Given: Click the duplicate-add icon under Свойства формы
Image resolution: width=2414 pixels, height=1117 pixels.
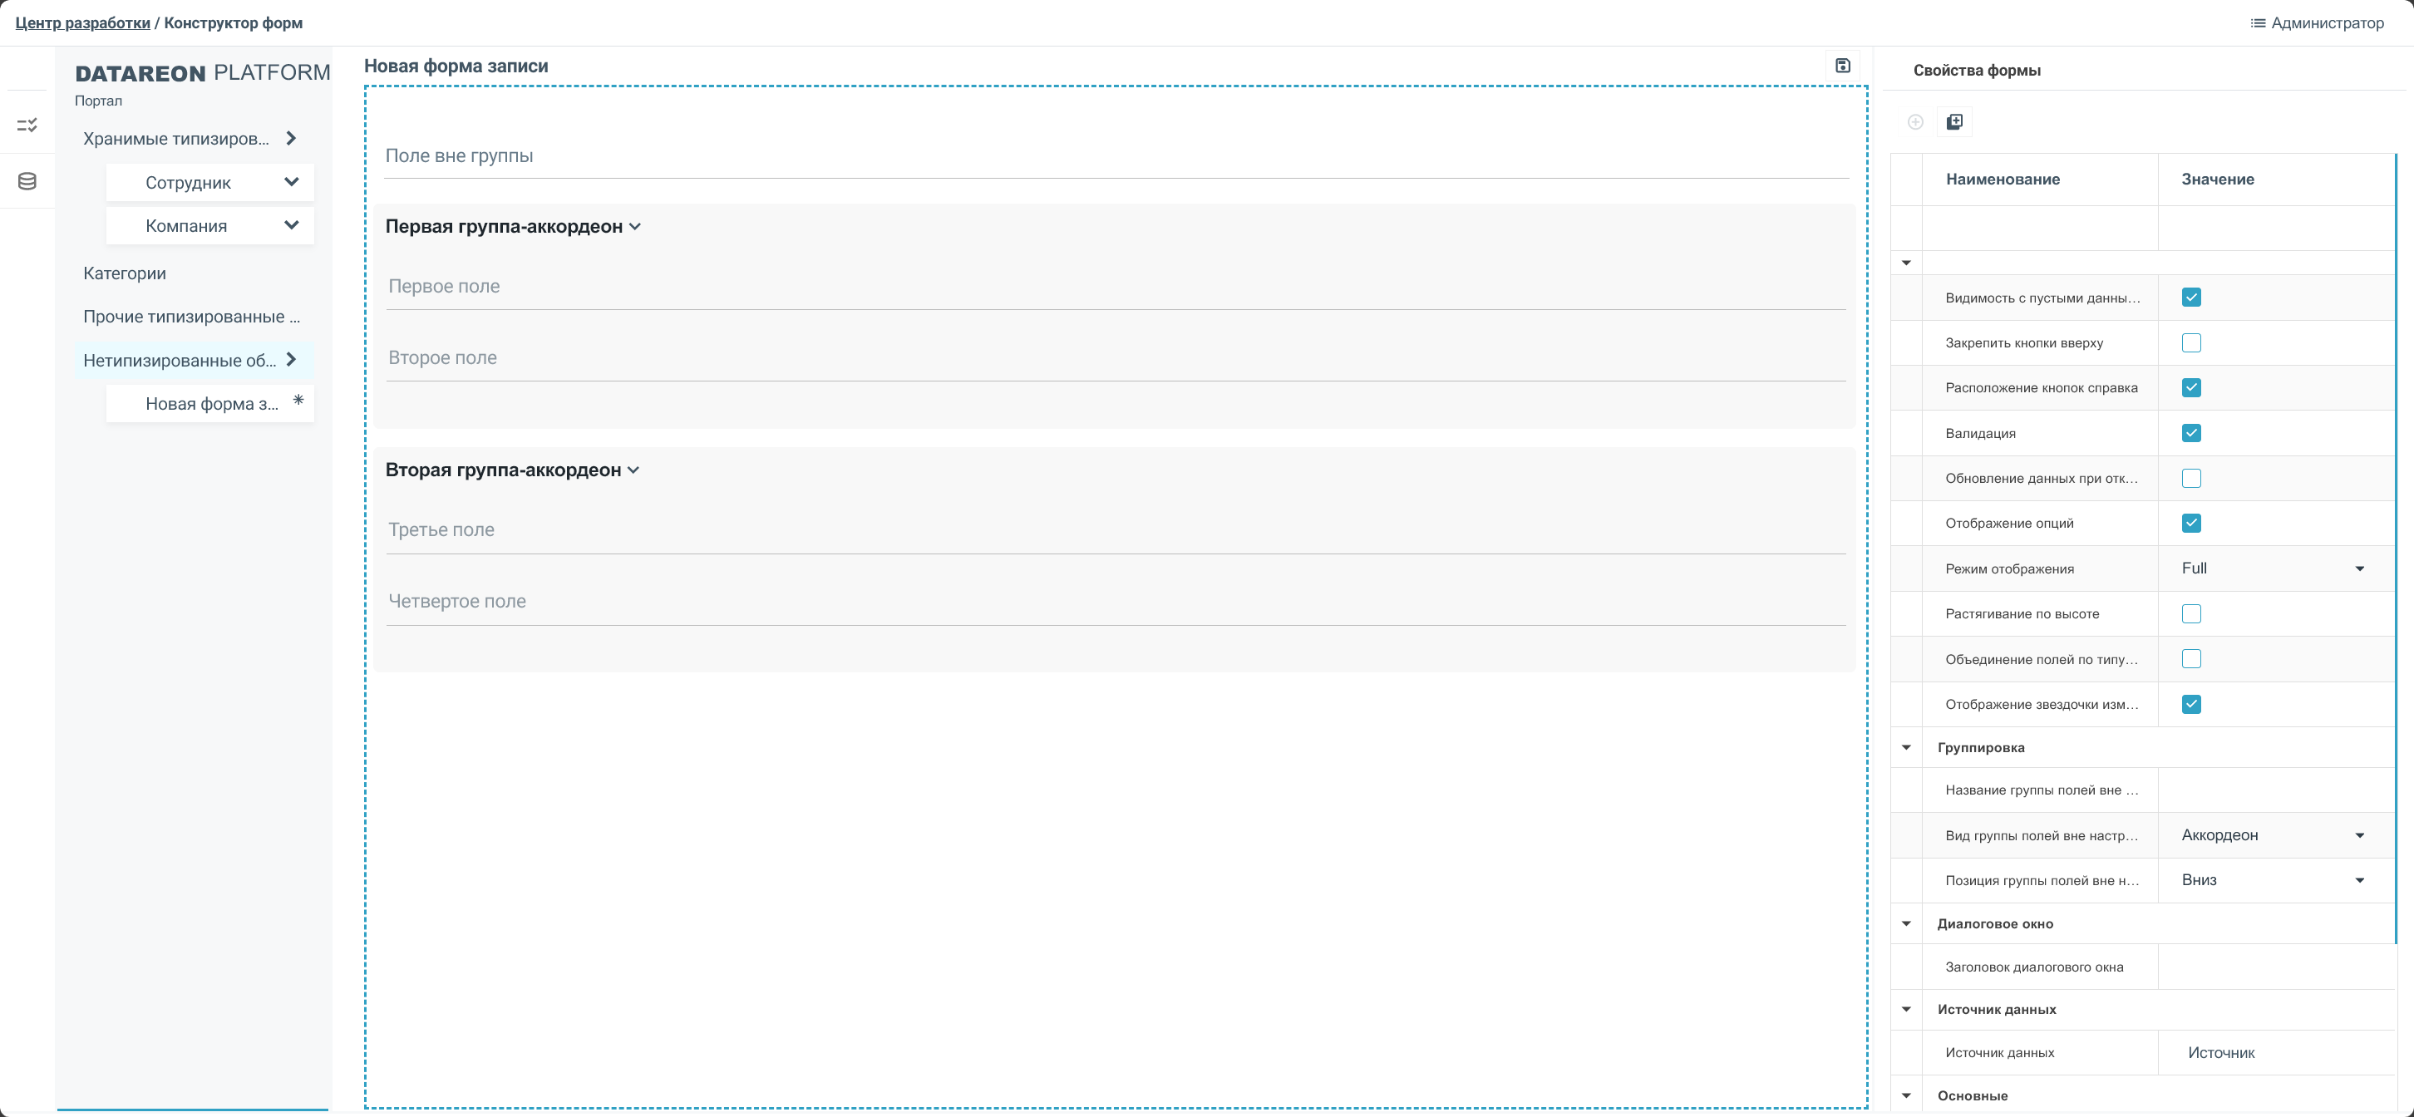Looking at the screenshot, I should 1955,122.
